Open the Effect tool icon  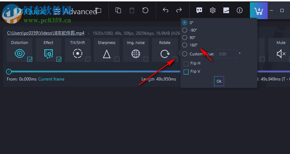(49, 54)
